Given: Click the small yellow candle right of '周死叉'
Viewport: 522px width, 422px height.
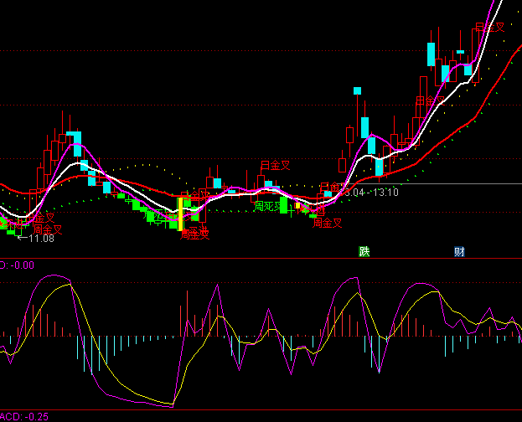Looking at the screenshot, I should click(x=297, y=204).
